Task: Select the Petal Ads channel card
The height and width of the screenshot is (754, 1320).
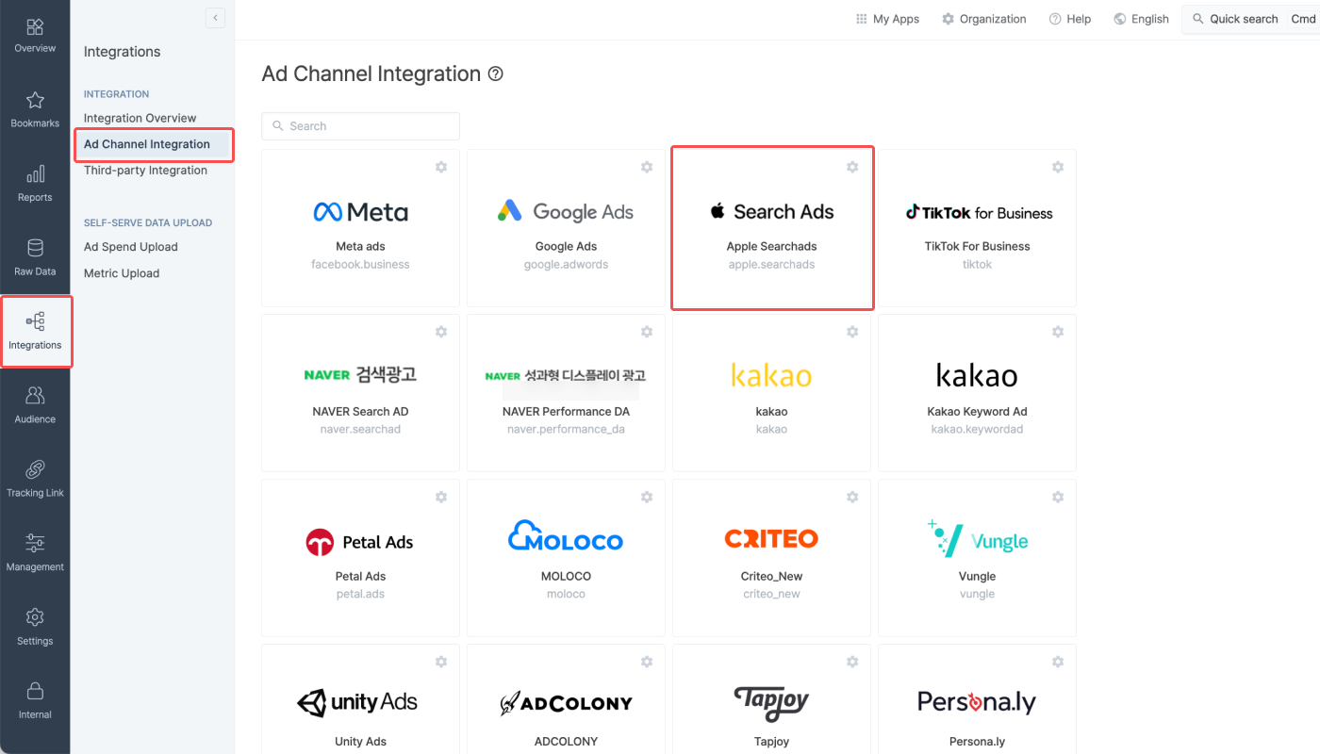Action: pos(361,558)
